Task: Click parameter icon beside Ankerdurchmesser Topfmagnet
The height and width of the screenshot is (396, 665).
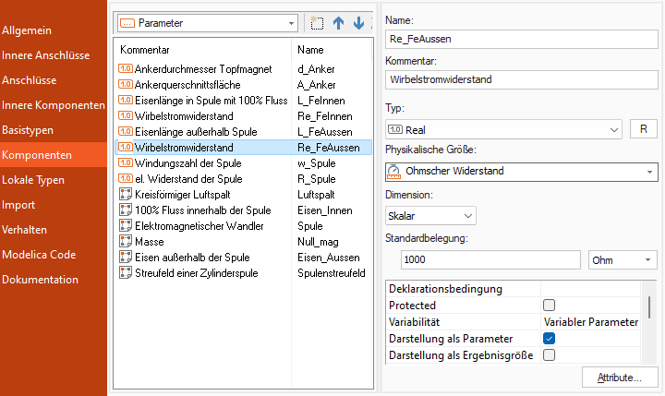Action: point(126,68)
